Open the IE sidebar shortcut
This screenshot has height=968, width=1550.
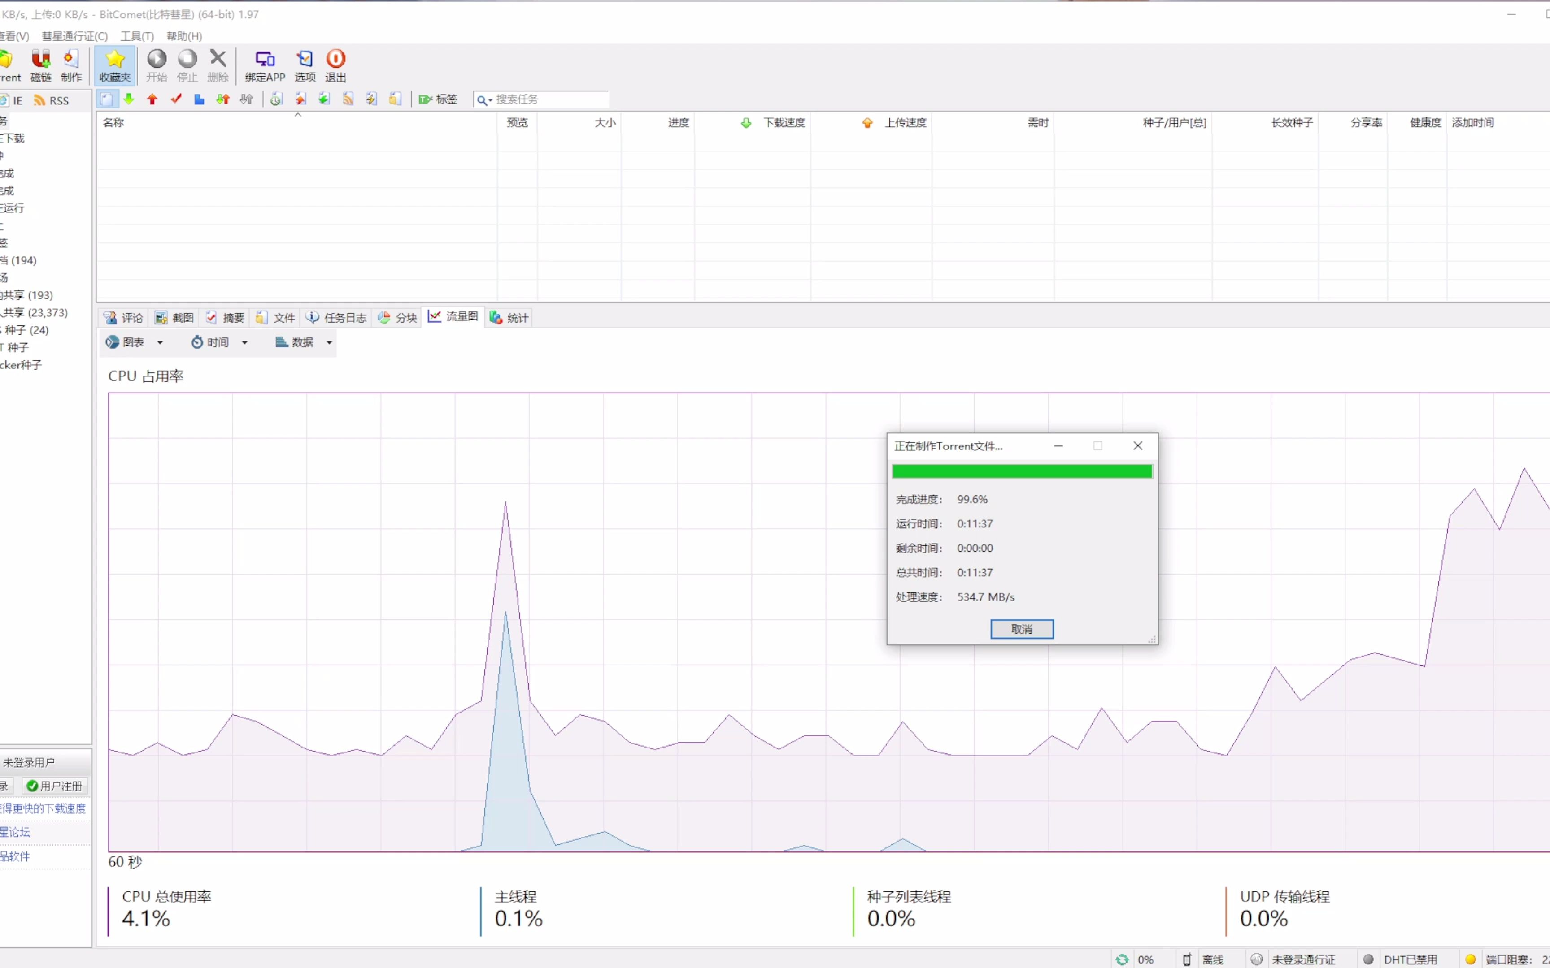12,100
